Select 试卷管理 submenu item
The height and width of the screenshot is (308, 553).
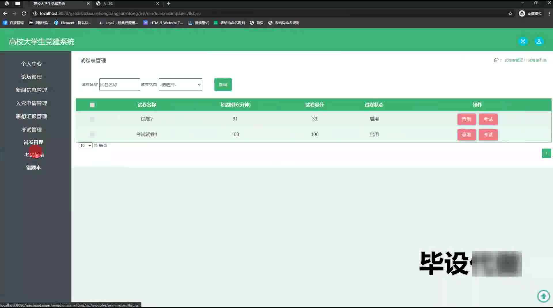33,142
